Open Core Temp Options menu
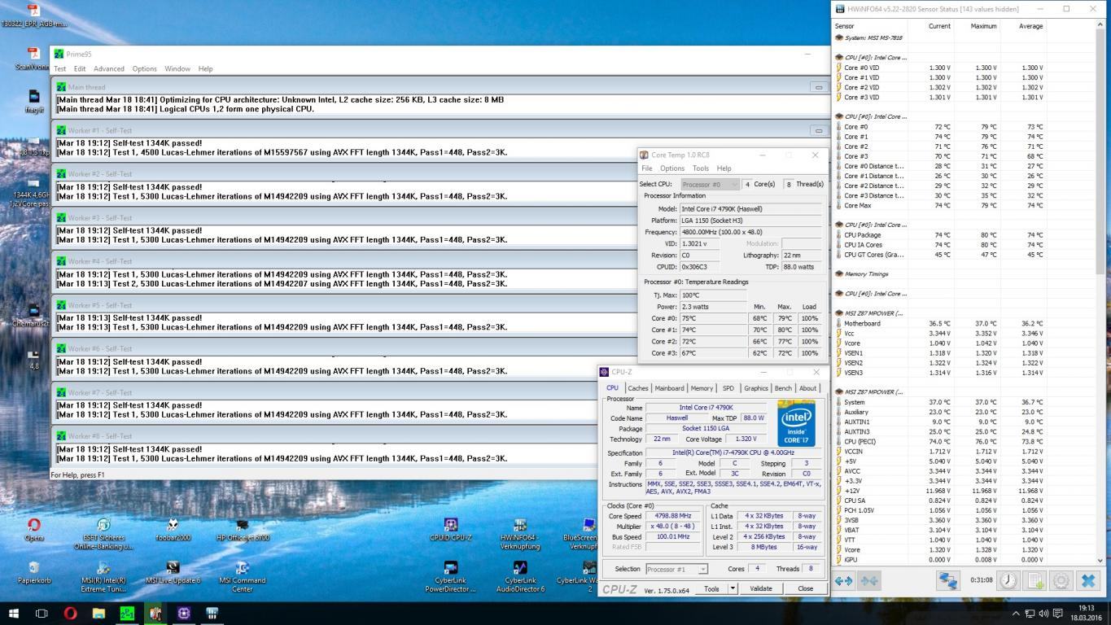This screenshot has height=625, width=1111. click(672, 168)
